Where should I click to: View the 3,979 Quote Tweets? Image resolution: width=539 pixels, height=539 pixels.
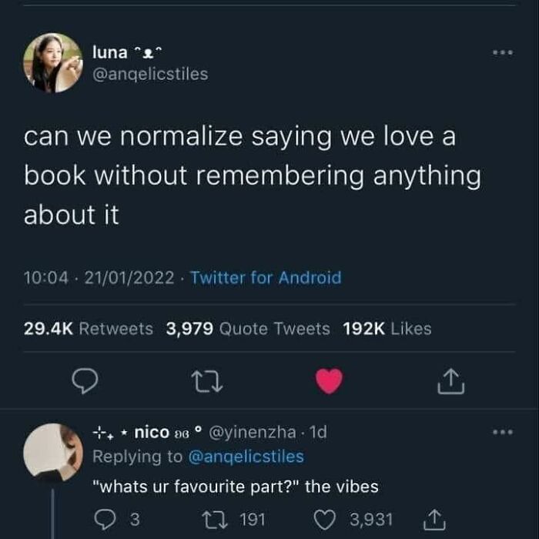click(248, 329)
